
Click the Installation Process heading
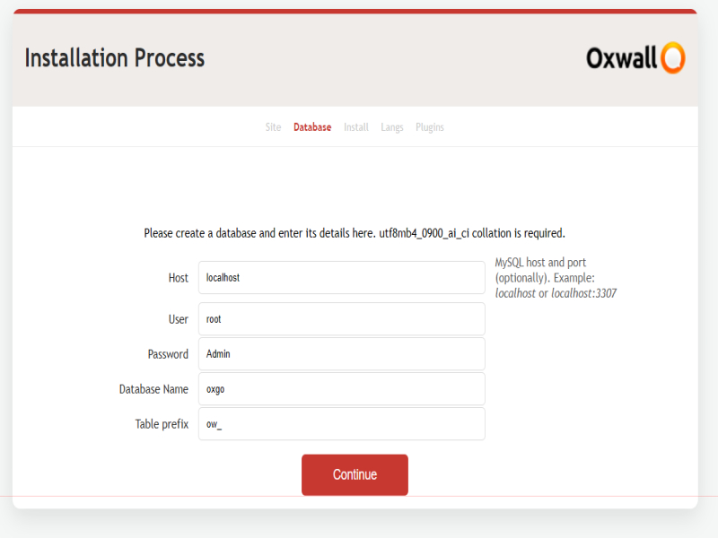(x=115, y=58)
